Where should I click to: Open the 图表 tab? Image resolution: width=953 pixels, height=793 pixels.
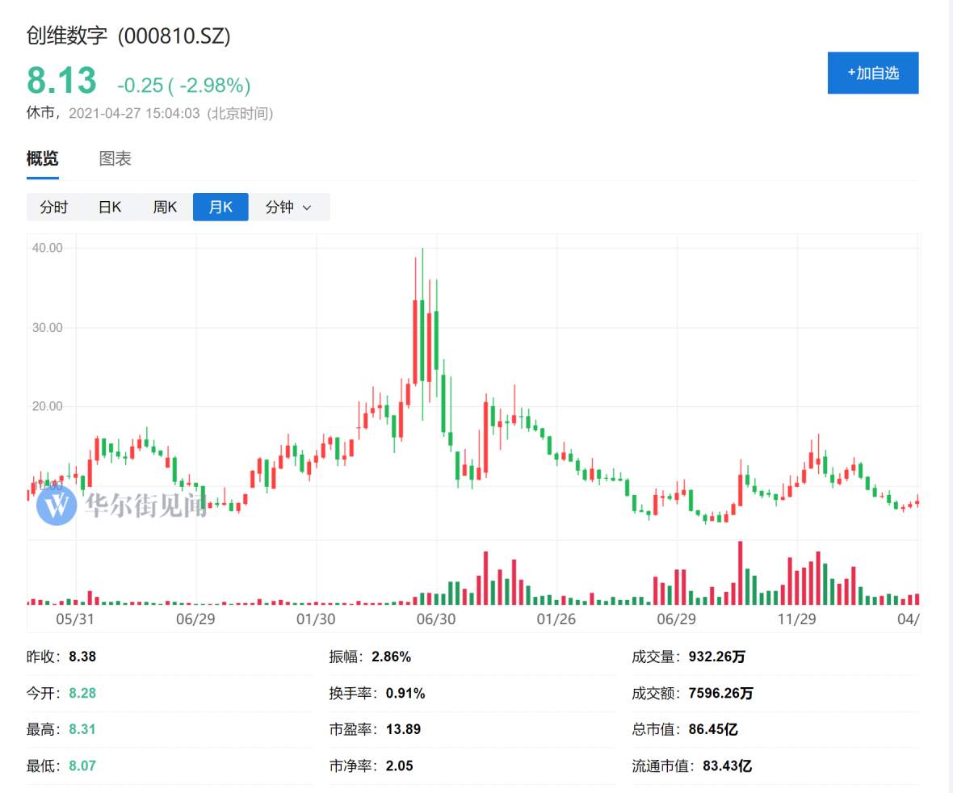[115, 158]
